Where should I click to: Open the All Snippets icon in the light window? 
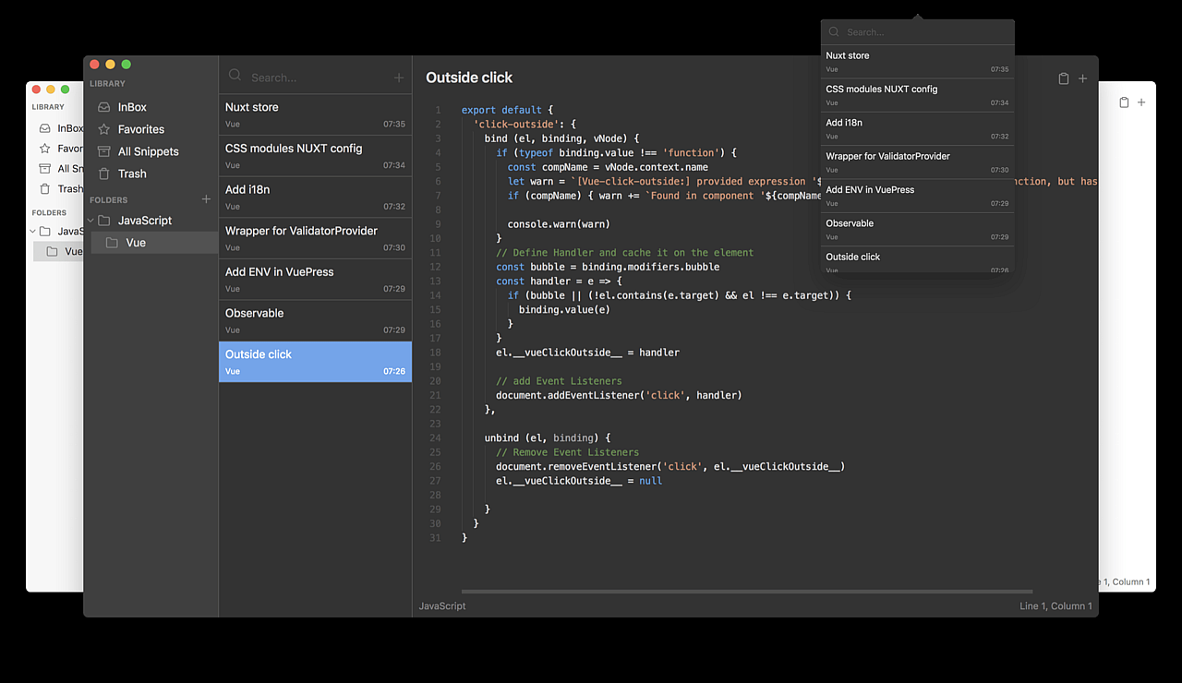(44, 169)
